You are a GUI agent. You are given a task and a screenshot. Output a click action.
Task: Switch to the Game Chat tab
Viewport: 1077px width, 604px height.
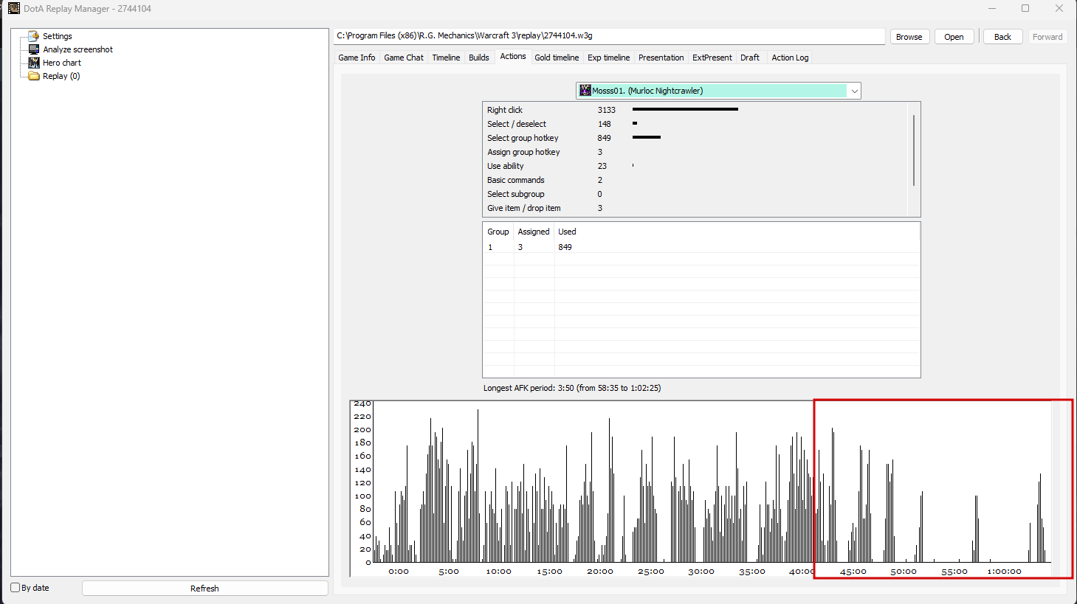coord(404,58)
